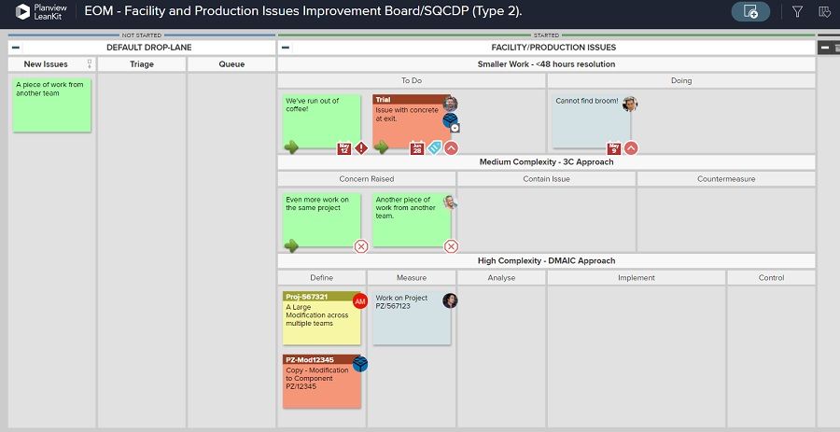This screenshot has height=432, width=840.
Task: Select the Queue column header
Action: point(231,64)
